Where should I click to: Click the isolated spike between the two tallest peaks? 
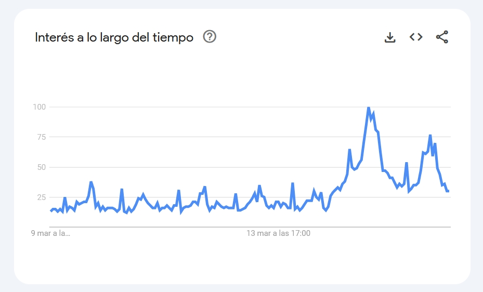tap(406, 163)
